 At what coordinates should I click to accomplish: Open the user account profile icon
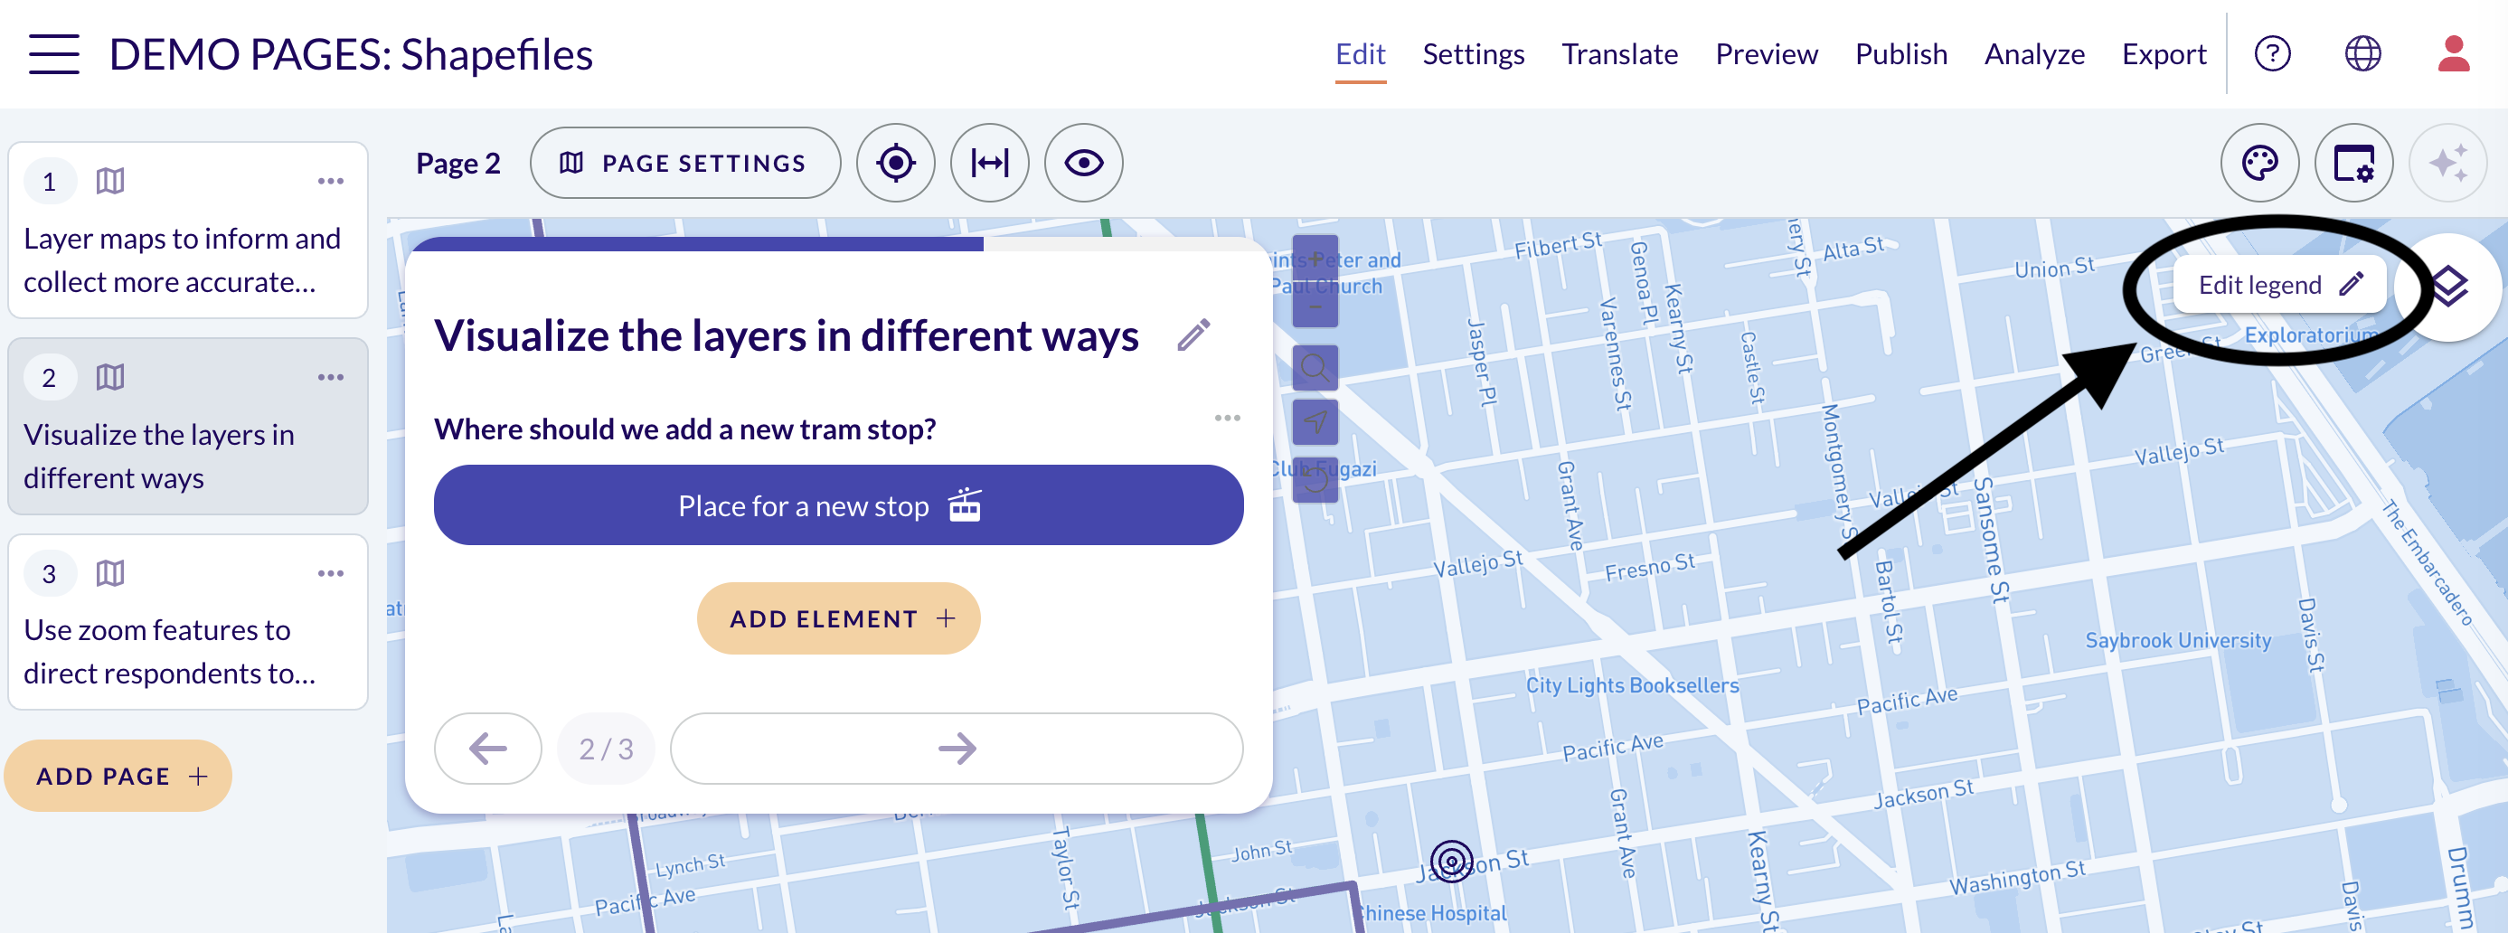coord(2454,53)
